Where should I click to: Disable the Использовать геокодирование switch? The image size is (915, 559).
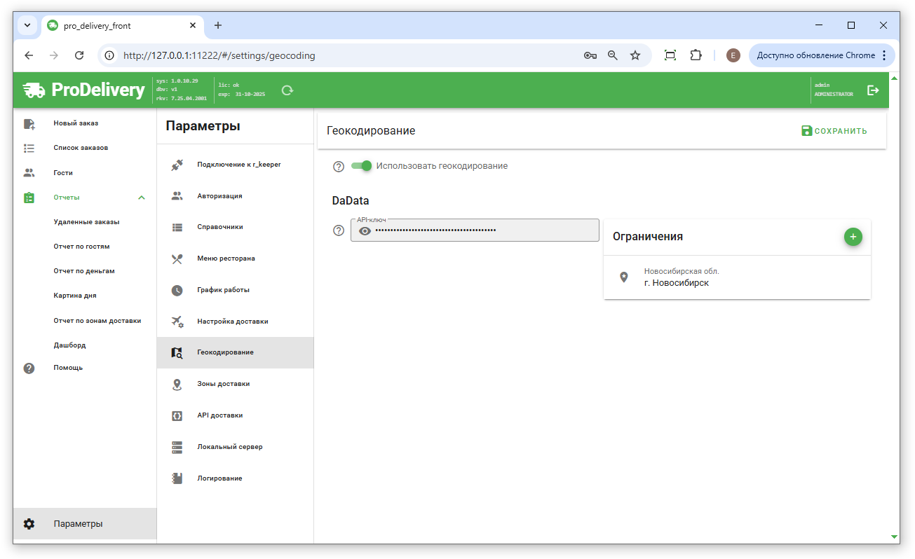[362, 166]
